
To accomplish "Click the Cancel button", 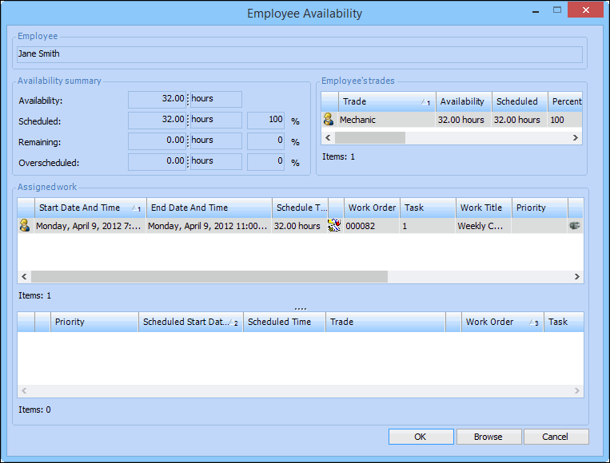I will [556, 437].
